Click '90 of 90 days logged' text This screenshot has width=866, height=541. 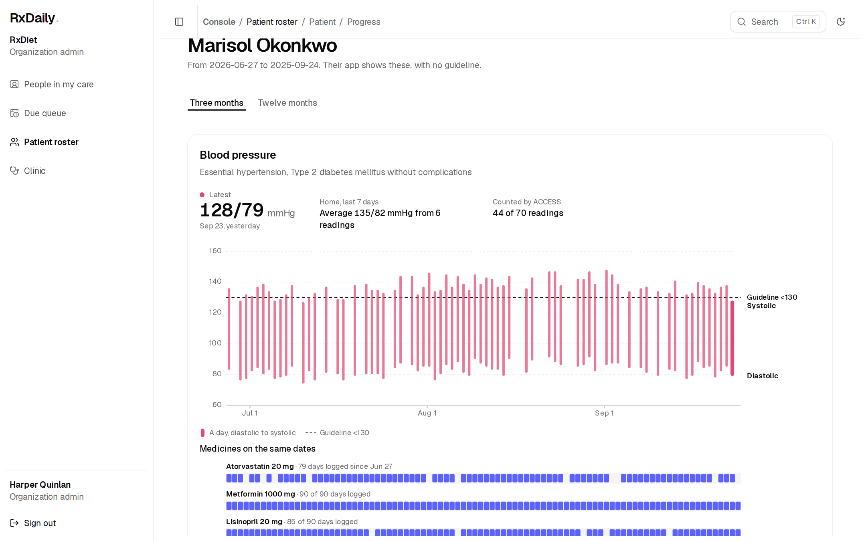pos(335,494)
